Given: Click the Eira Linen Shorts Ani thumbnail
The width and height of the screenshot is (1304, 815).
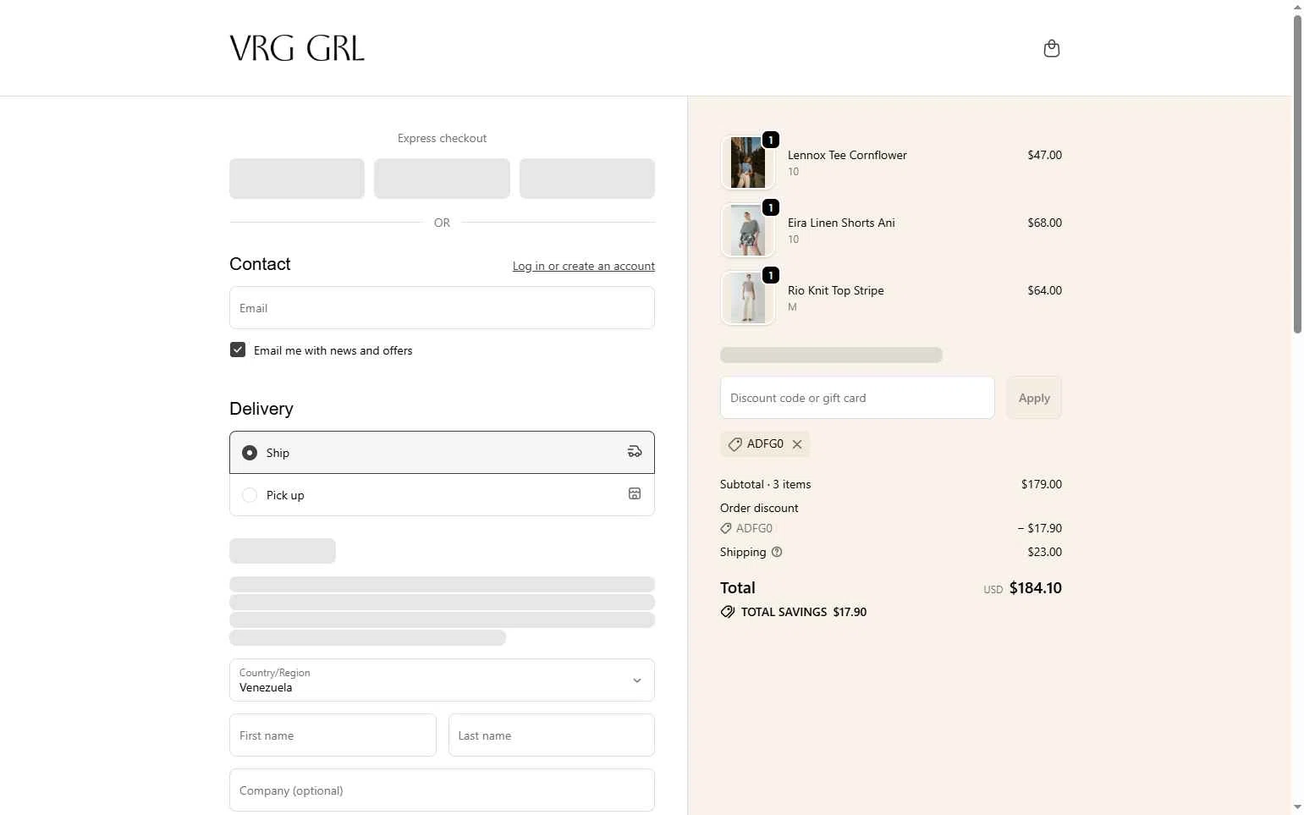Looking at the screenshot, I should [748, 230].
